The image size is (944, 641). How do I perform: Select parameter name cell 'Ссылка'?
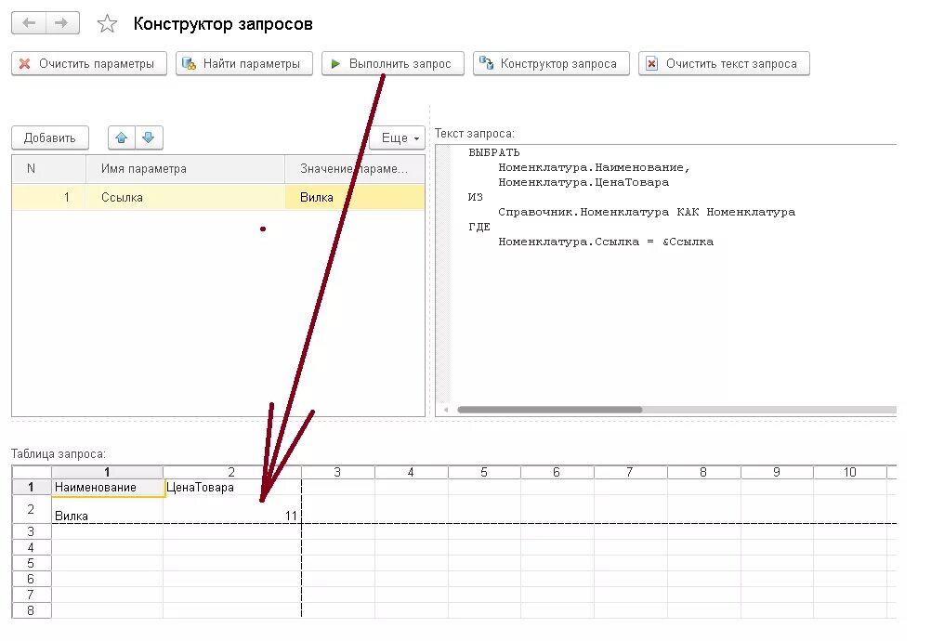pos(185,197)
